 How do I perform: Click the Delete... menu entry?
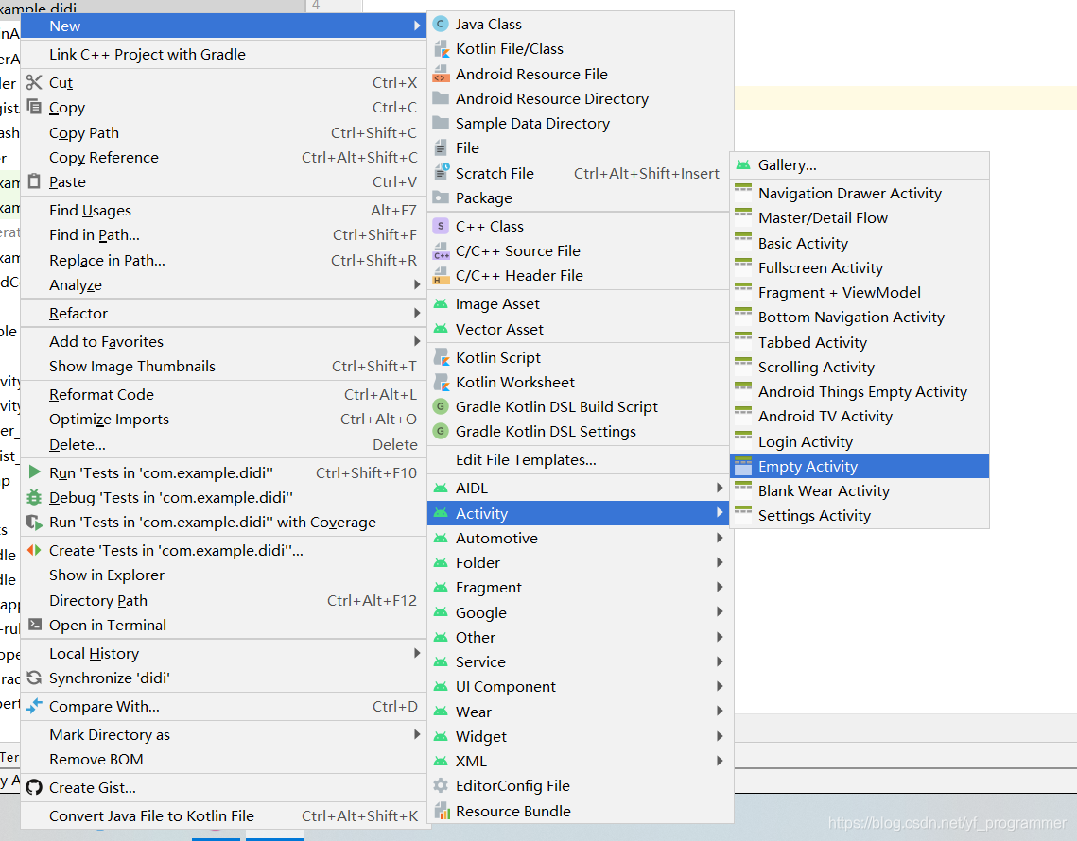click(223, 444)
